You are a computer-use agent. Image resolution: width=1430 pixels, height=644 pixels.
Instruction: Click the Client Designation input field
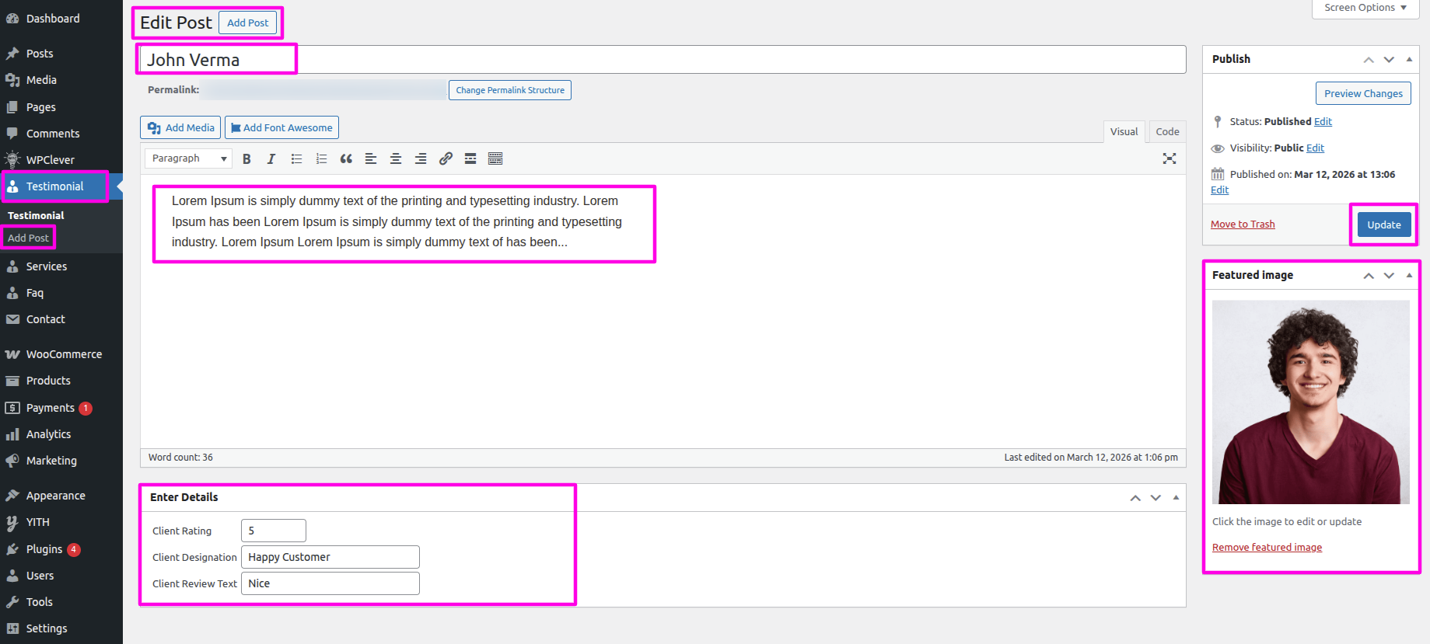330,557
